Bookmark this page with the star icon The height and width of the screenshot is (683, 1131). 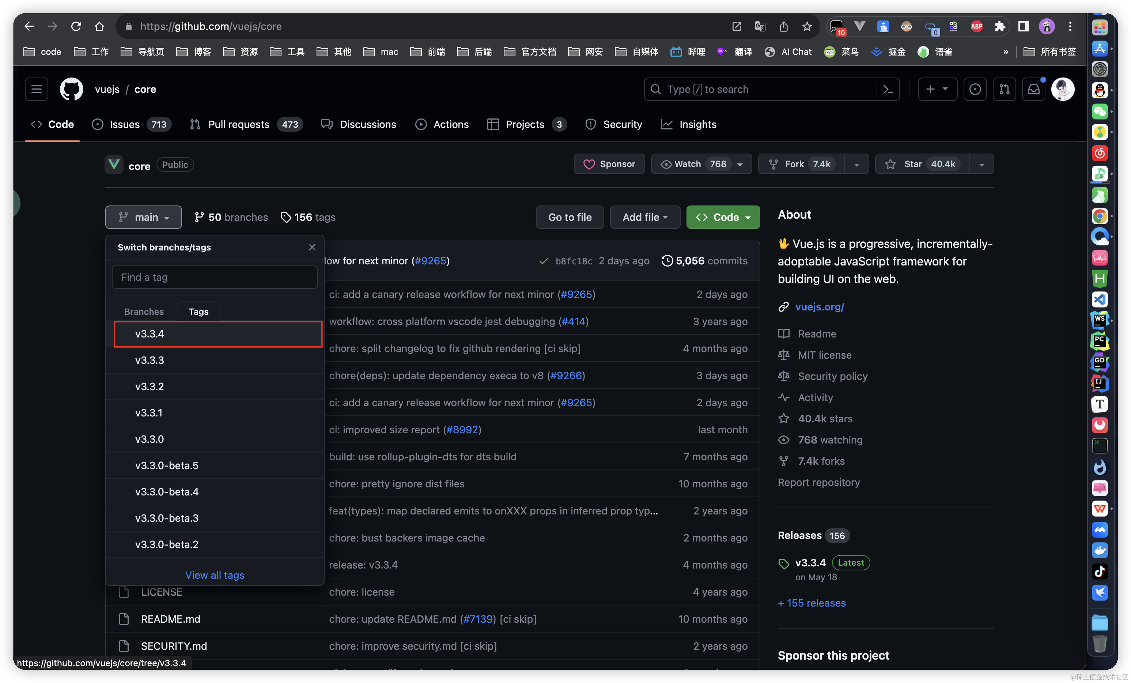click(x=807, y=27)
